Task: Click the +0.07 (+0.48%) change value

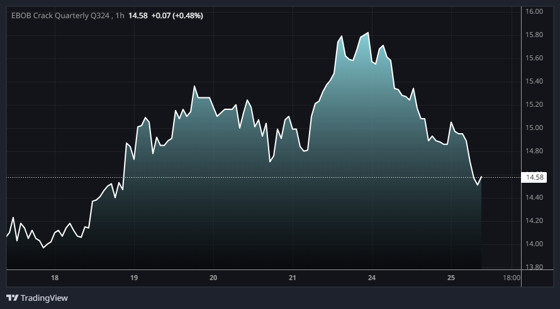Action: pos(177,15)
